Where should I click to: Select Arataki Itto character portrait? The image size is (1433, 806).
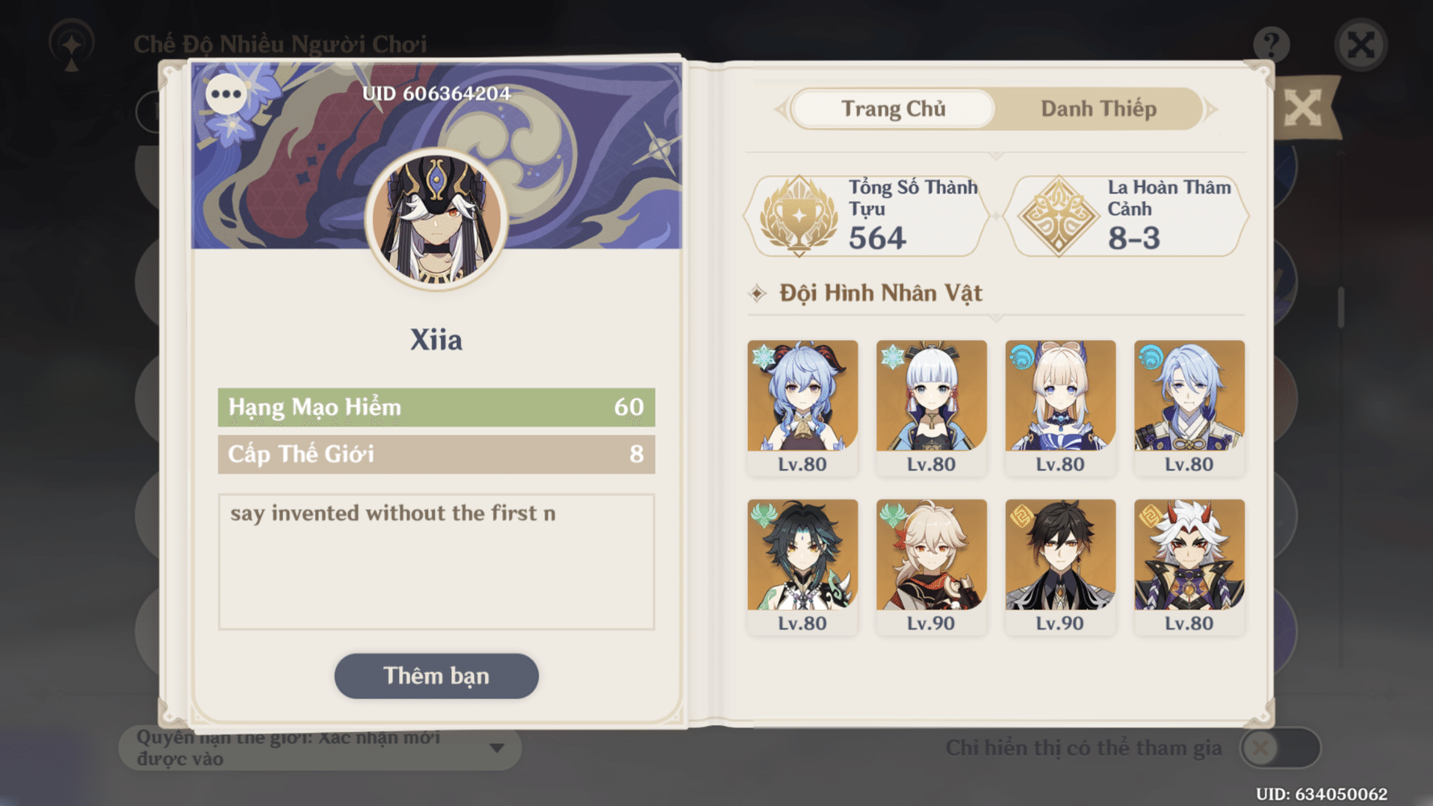click(1190, 567)
